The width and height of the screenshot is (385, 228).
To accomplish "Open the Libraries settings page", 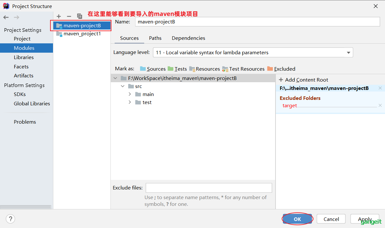I will click(24, 57).
